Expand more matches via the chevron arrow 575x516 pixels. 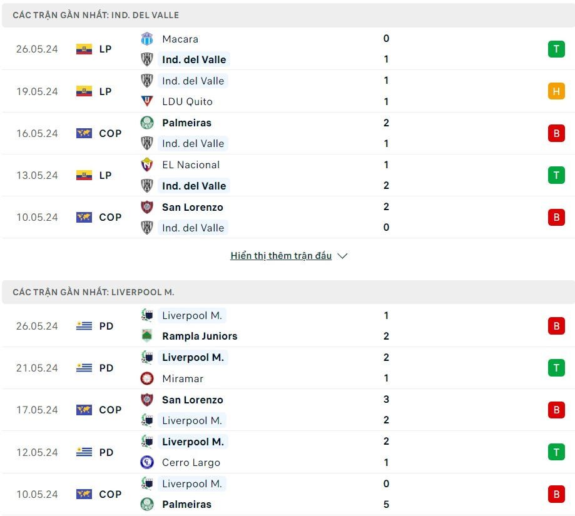(x=342, y=256)
